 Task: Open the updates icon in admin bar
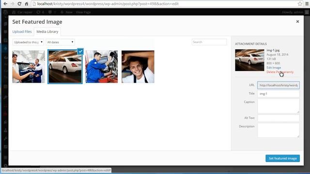tap(40, 12)
